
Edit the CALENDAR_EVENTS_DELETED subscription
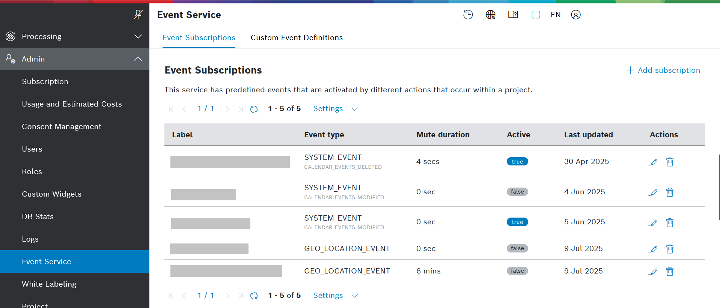click(x=653, y=162)
